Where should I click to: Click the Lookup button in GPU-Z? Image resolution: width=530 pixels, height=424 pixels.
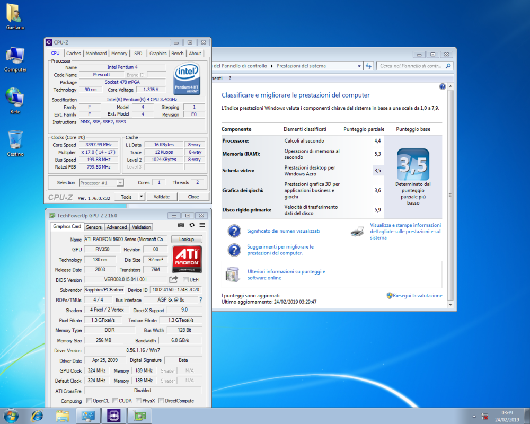coord(187,238)
